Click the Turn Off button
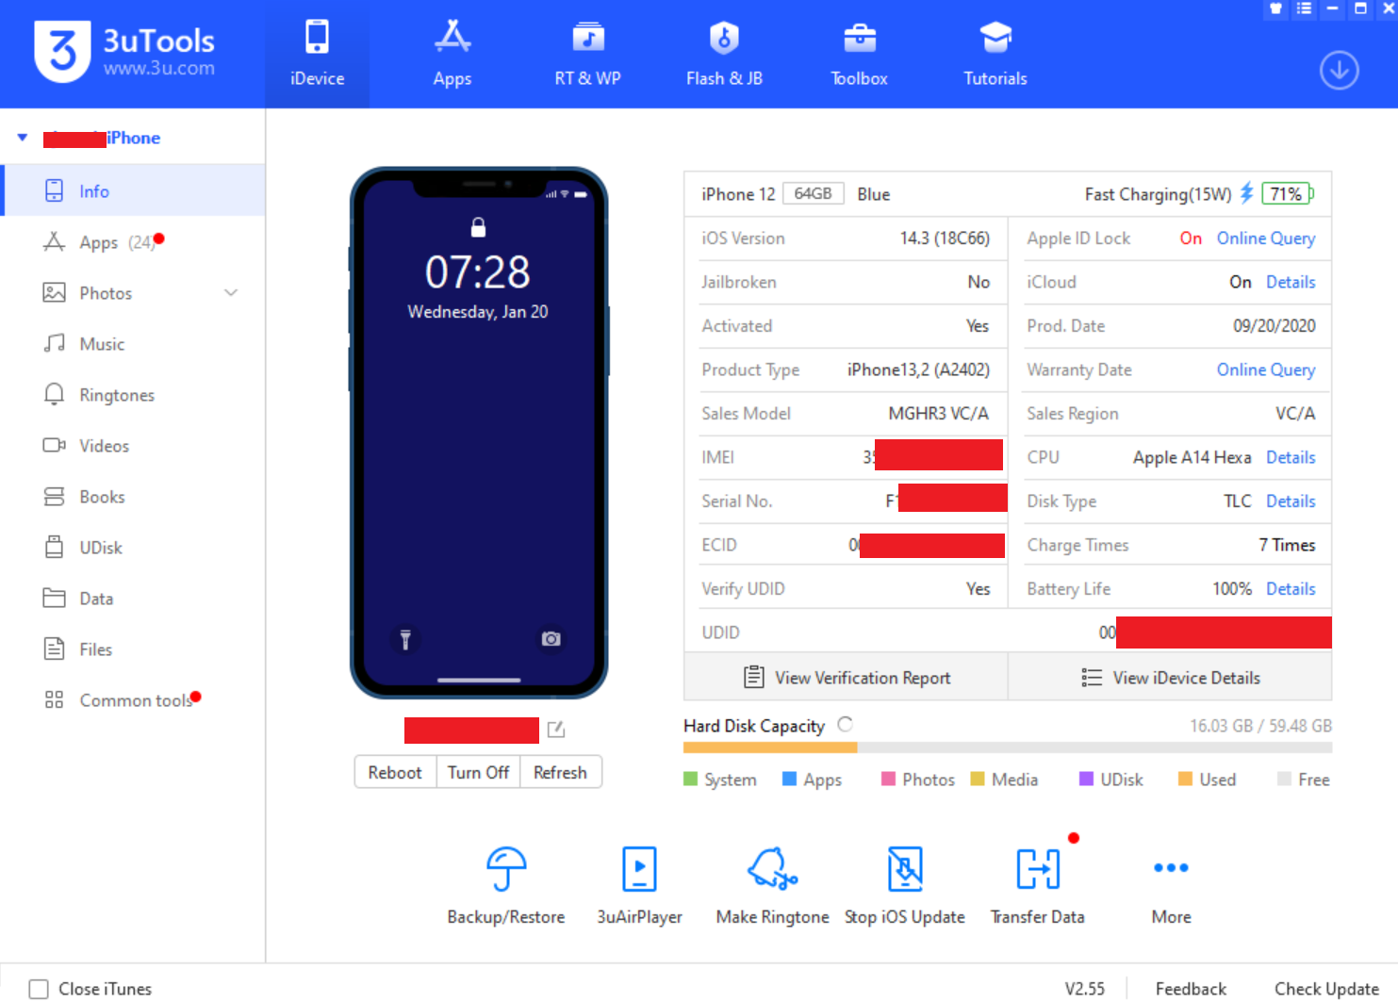The height and width of the screenshot is (1002, 1398). (478, 772)
